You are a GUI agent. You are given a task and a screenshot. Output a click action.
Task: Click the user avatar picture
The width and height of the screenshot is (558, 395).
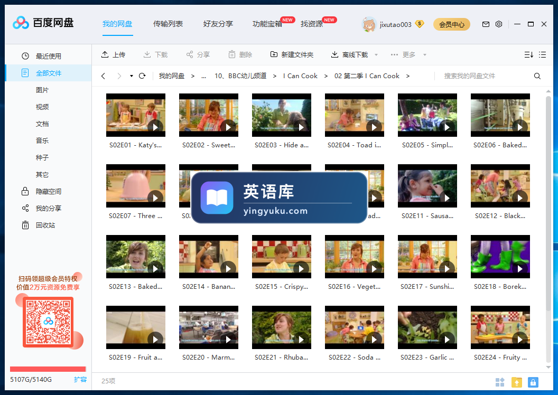369,24
